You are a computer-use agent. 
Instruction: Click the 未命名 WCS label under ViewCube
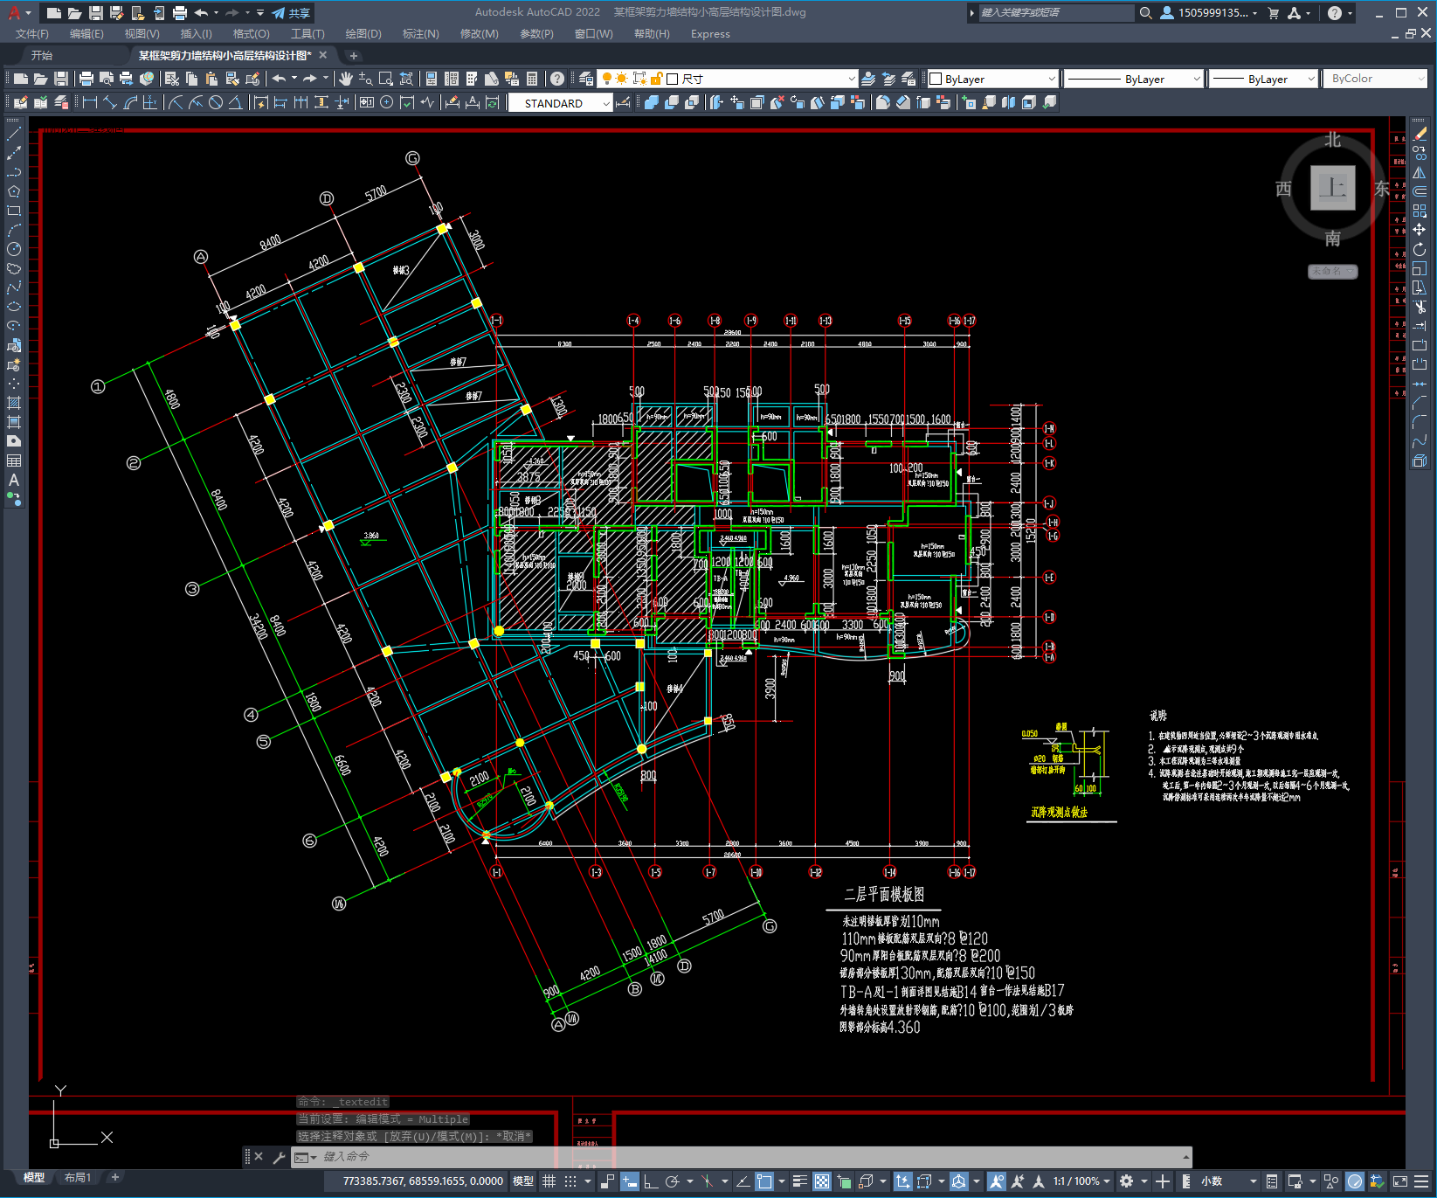[1332, 272]
